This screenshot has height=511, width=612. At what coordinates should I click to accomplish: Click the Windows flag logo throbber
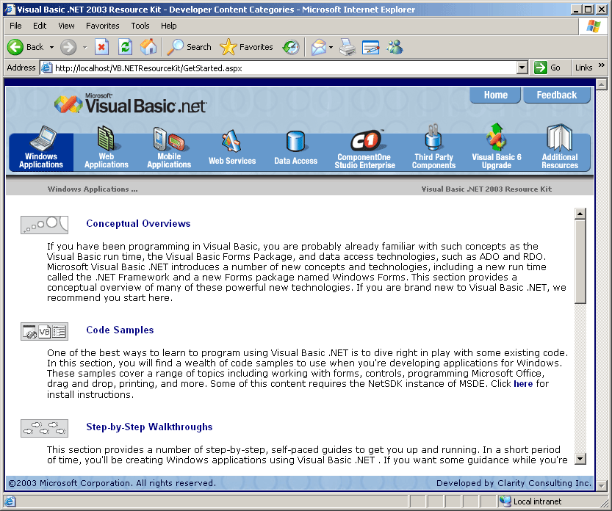pos(594,26)
